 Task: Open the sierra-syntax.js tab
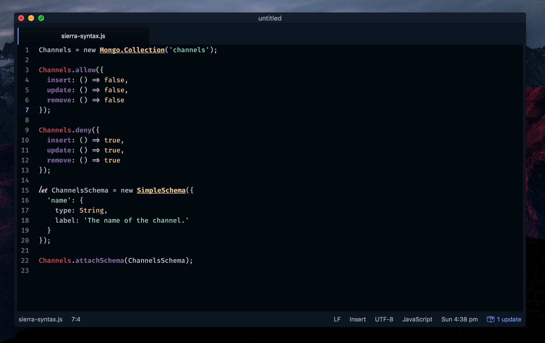(x=83, y=36)
